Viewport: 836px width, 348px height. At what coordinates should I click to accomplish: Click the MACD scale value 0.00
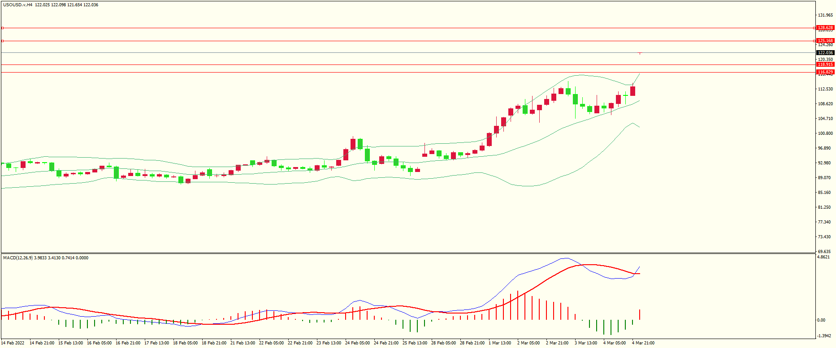(x=821, y=320)
